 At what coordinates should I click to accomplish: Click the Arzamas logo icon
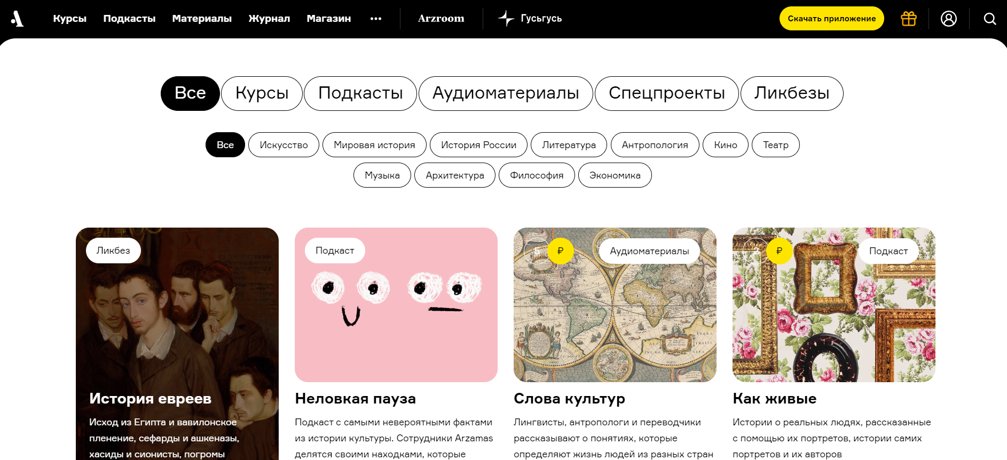17,19
